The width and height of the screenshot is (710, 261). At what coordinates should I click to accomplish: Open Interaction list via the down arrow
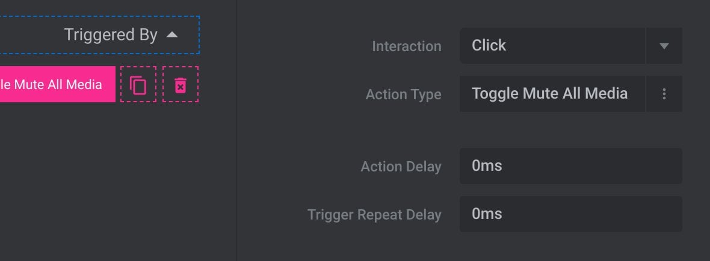[x=664, y=46]
